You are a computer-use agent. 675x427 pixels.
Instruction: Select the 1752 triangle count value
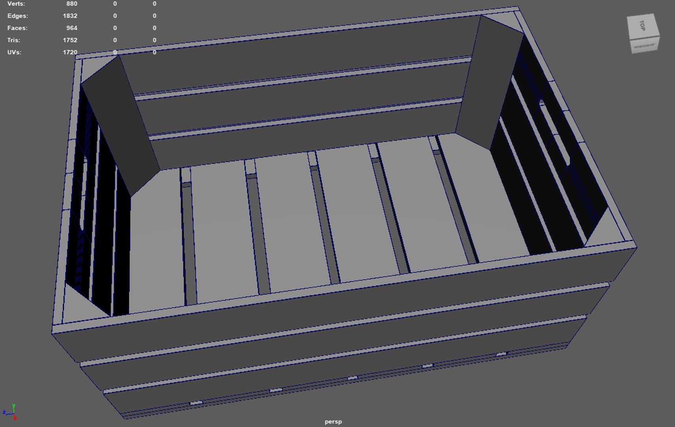tap(70, 40)
